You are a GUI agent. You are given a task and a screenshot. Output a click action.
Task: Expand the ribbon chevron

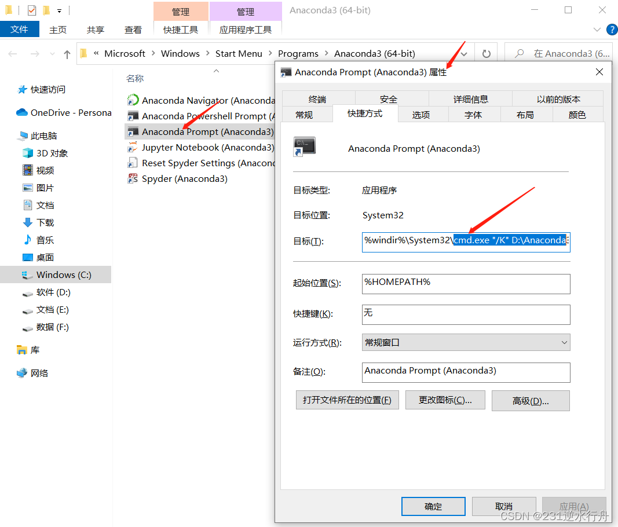[x=597, y=30]
